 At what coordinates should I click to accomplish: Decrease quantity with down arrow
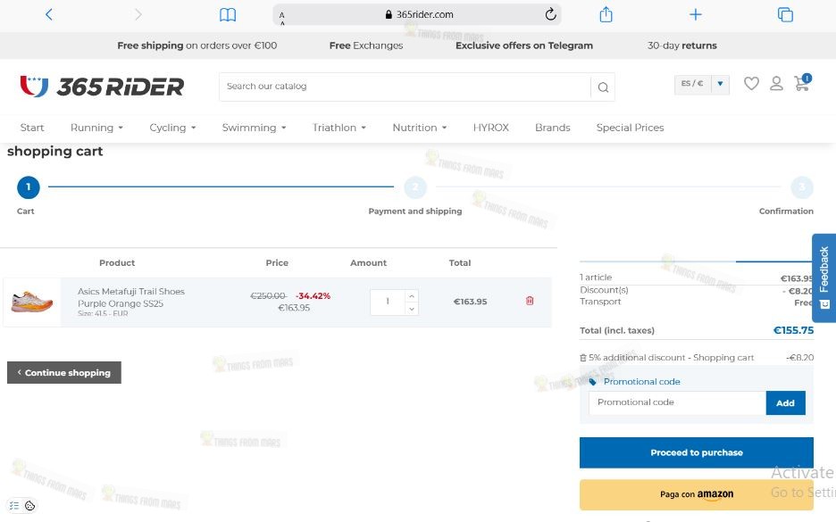pyautogui.click(x=412, y=309)
